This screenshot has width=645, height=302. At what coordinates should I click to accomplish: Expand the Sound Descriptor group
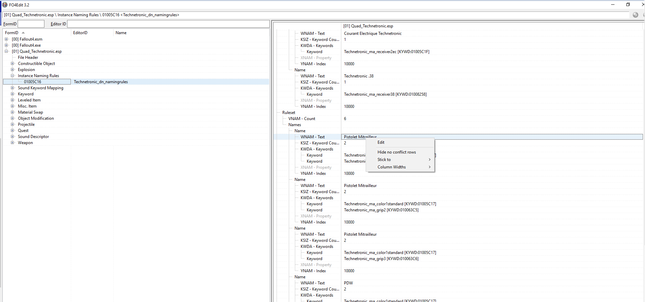13,137
